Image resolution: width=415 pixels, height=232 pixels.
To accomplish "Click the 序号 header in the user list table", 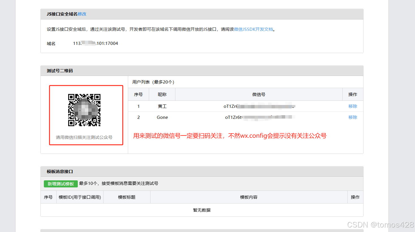I will tap(138, 95).
